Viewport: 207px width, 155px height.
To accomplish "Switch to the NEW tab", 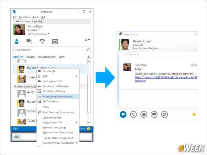I will 62,57.
